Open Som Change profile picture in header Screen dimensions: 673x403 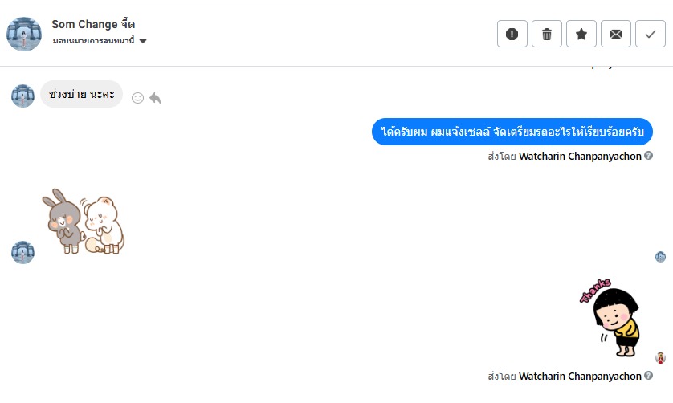pyautogui.click(x=24, y=34)
